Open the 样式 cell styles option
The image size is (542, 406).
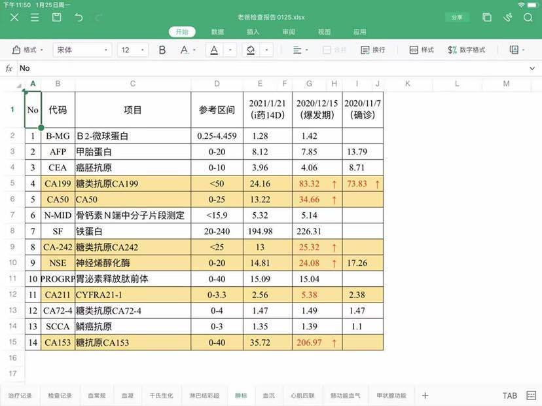(x=421, y=50)
